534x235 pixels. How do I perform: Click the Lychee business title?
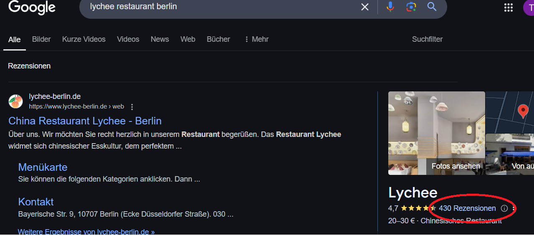click(413, 192)
